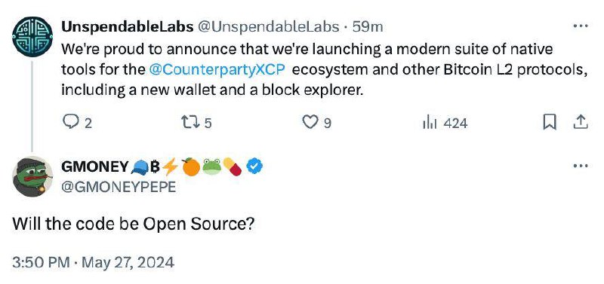604x284 pixels.
Task: Click GMONEY's Pepe profile avatar
Action: click(32, 177)
